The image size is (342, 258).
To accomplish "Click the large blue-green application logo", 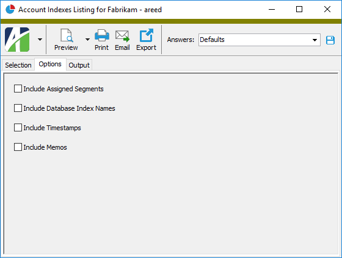I will point(17,40).
